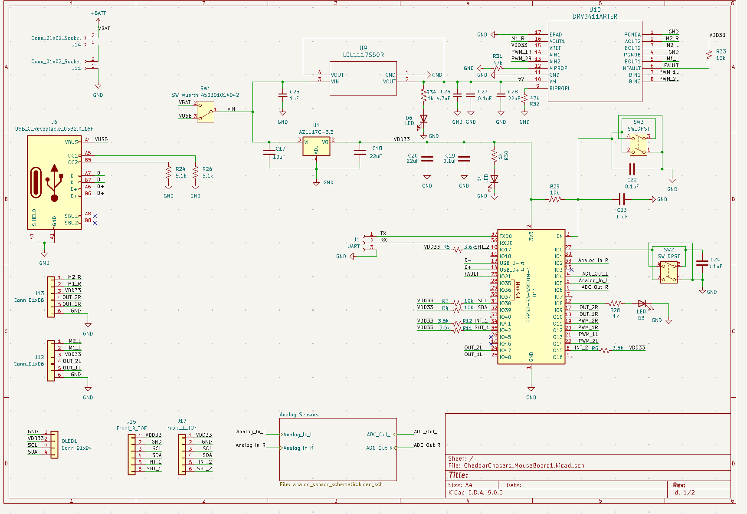Image resolution: width=747 pixels, height=514 pixels.
Task: Select the J12 Conn_01x06 connector symbol
Action: tap(51, 360)
